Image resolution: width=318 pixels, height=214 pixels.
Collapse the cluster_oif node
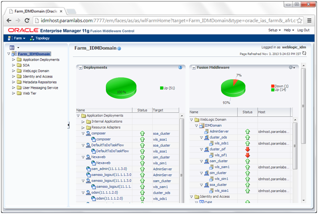click(201, 150)
